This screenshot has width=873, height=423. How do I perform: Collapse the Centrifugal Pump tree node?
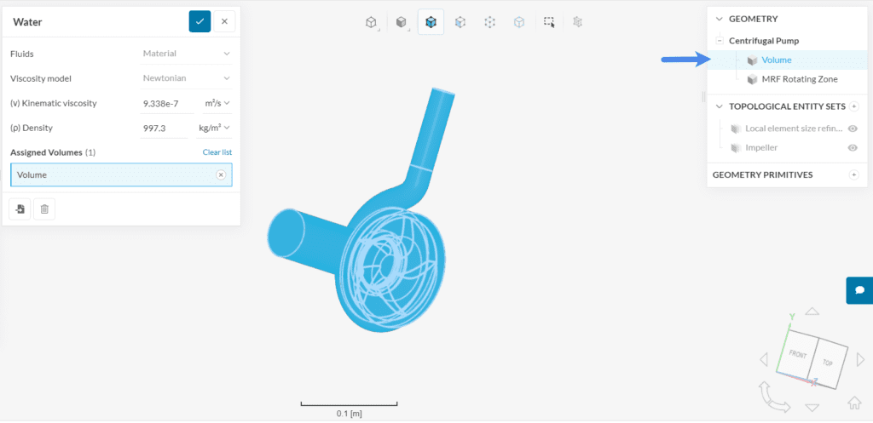click(x=720, y=41)
